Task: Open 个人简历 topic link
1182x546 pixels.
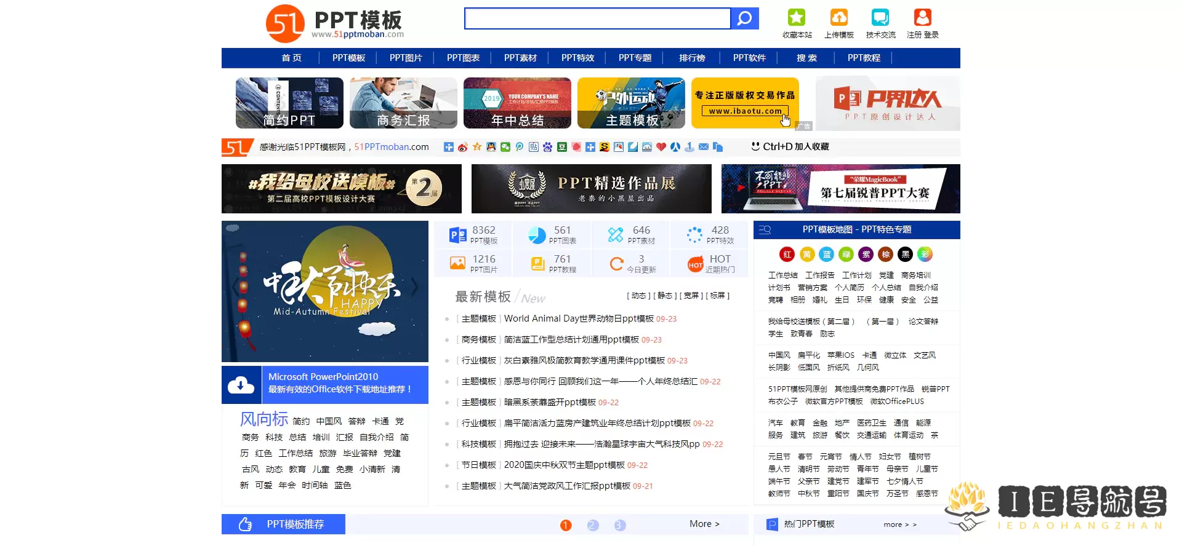Action: [849, 288]
